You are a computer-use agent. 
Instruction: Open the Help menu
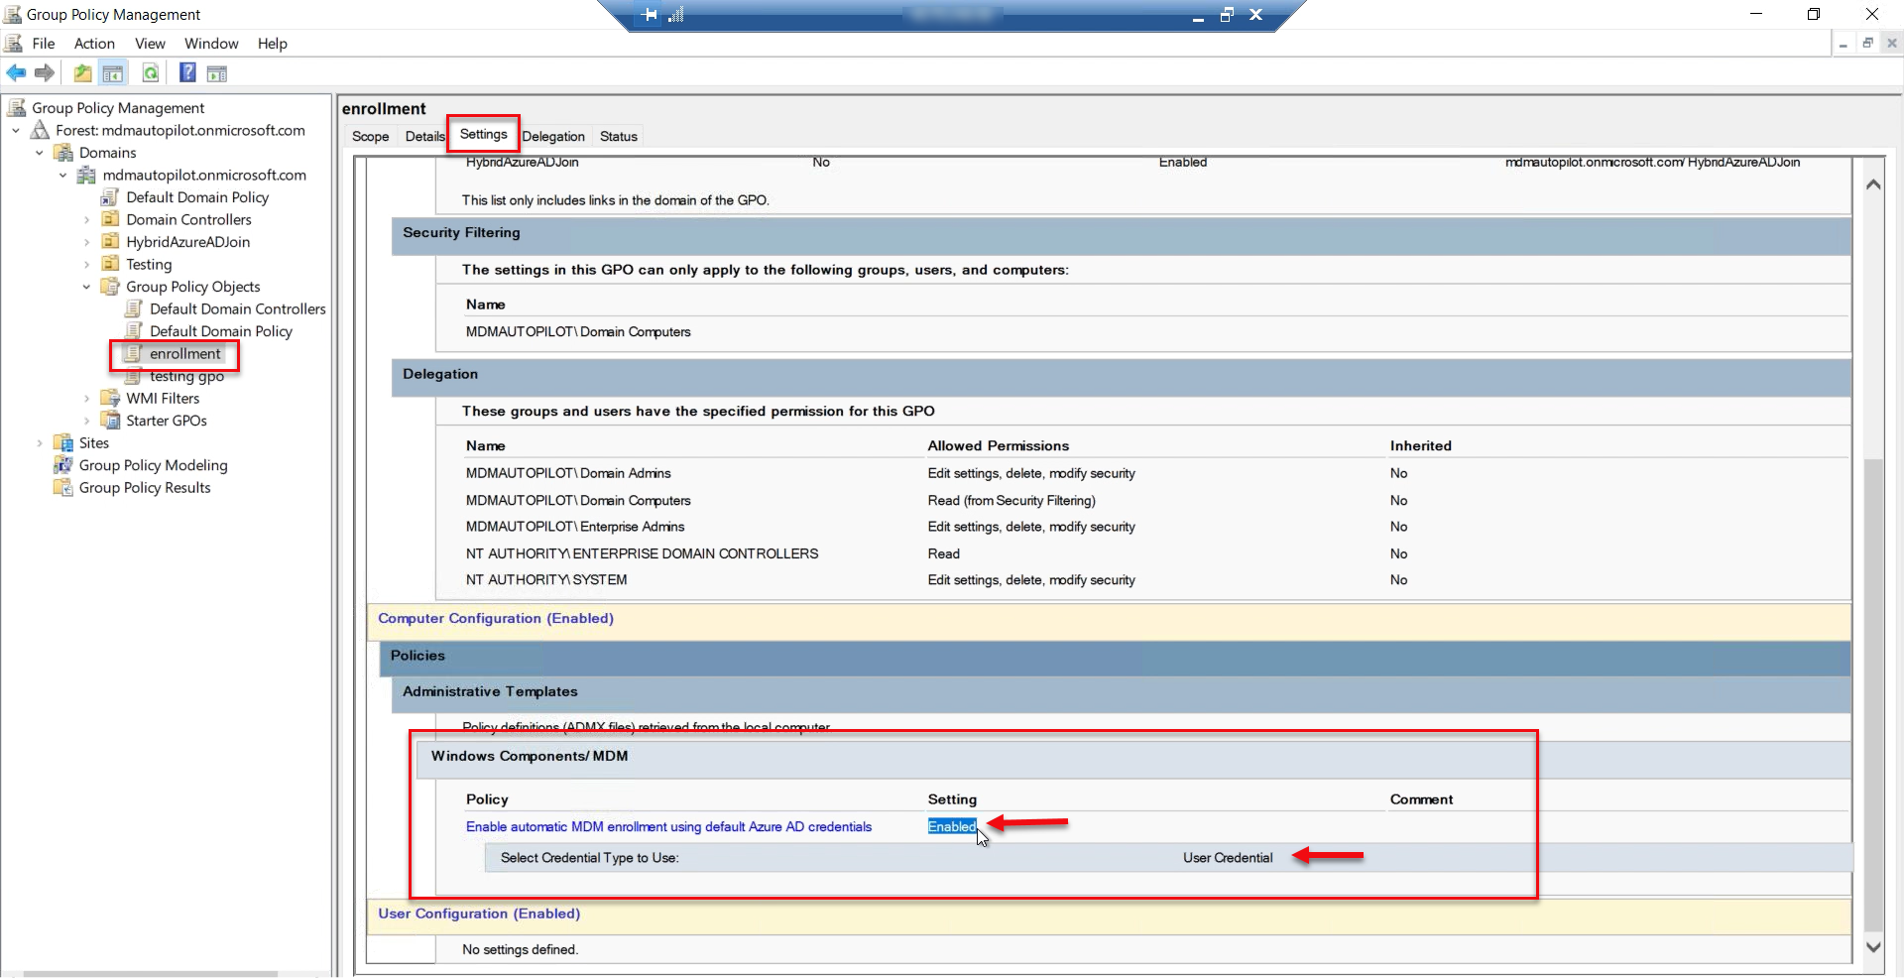(x=273, y=44)
